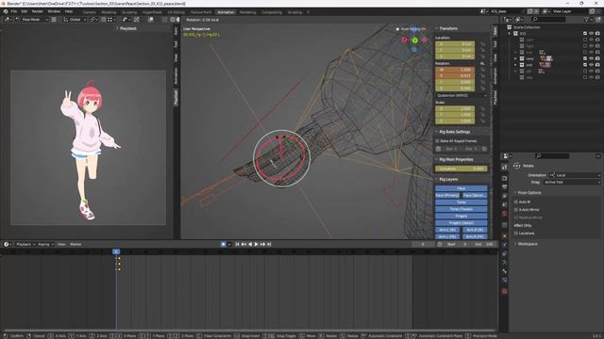Switch to the Rendering workspace tab
The width and height of the screenshot is (604, 339).
pyautogui.click(x=247, y=12)
